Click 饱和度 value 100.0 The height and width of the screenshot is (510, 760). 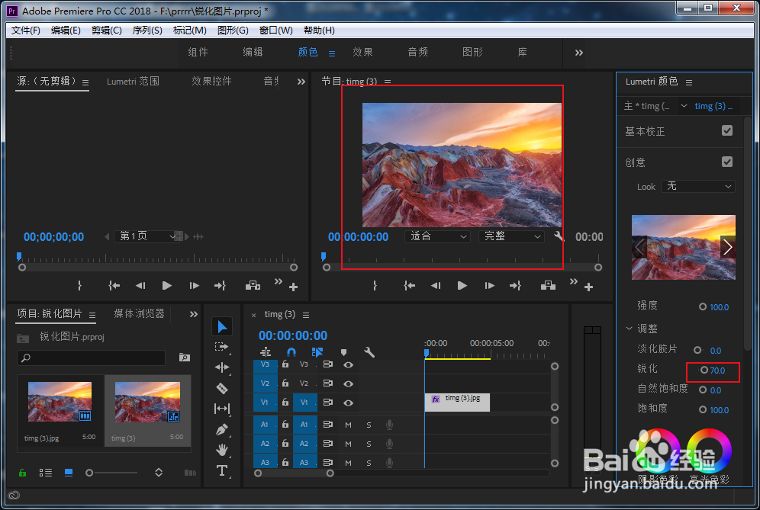pyautogui.click(x=720, y=410)
